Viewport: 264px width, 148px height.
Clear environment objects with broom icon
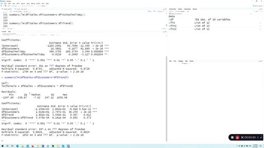pos(188,12)
